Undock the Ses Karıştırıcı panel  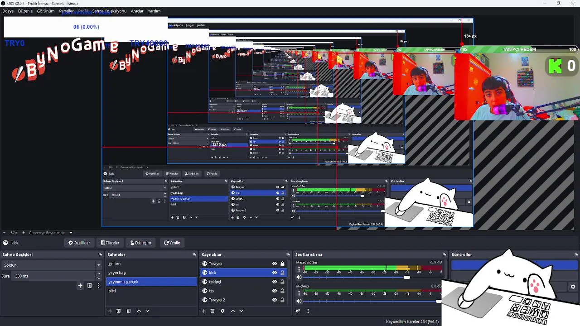[444, 254]
